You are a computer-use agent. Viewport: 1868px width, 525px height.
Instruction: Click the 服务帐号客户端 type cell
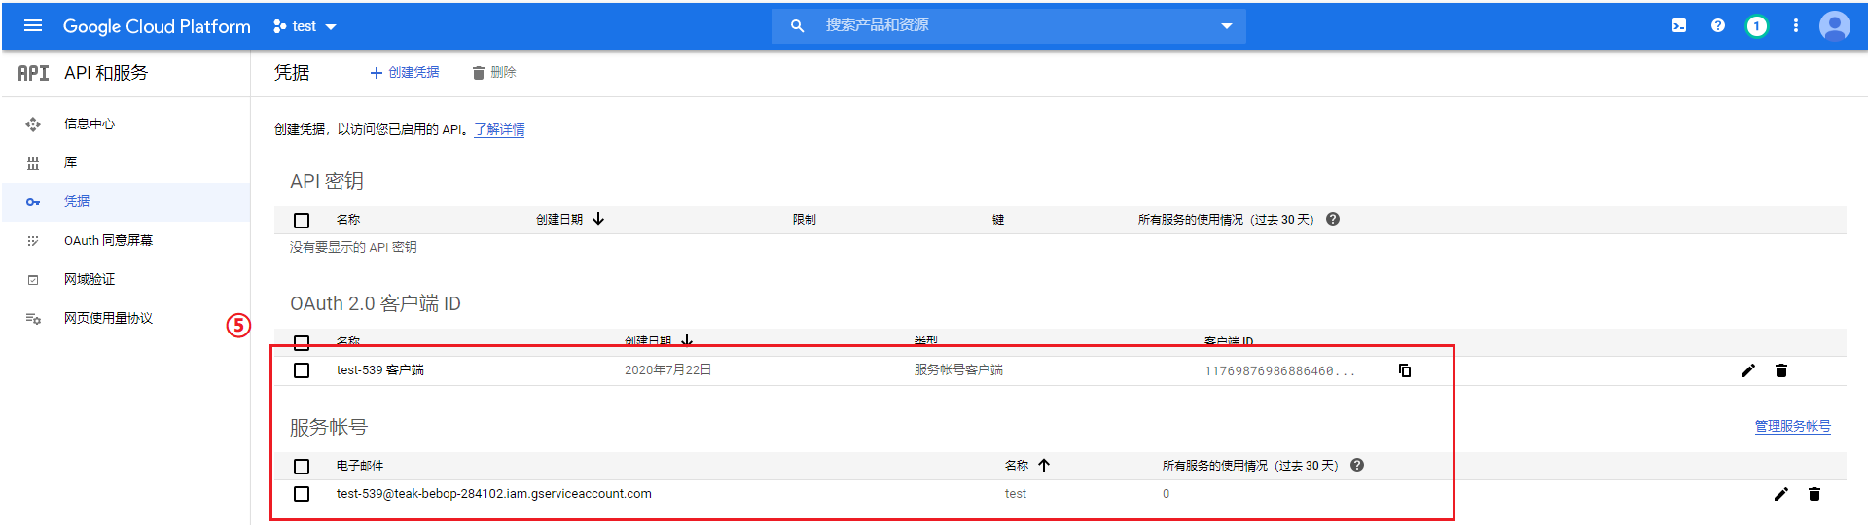(x=958, y=370)
